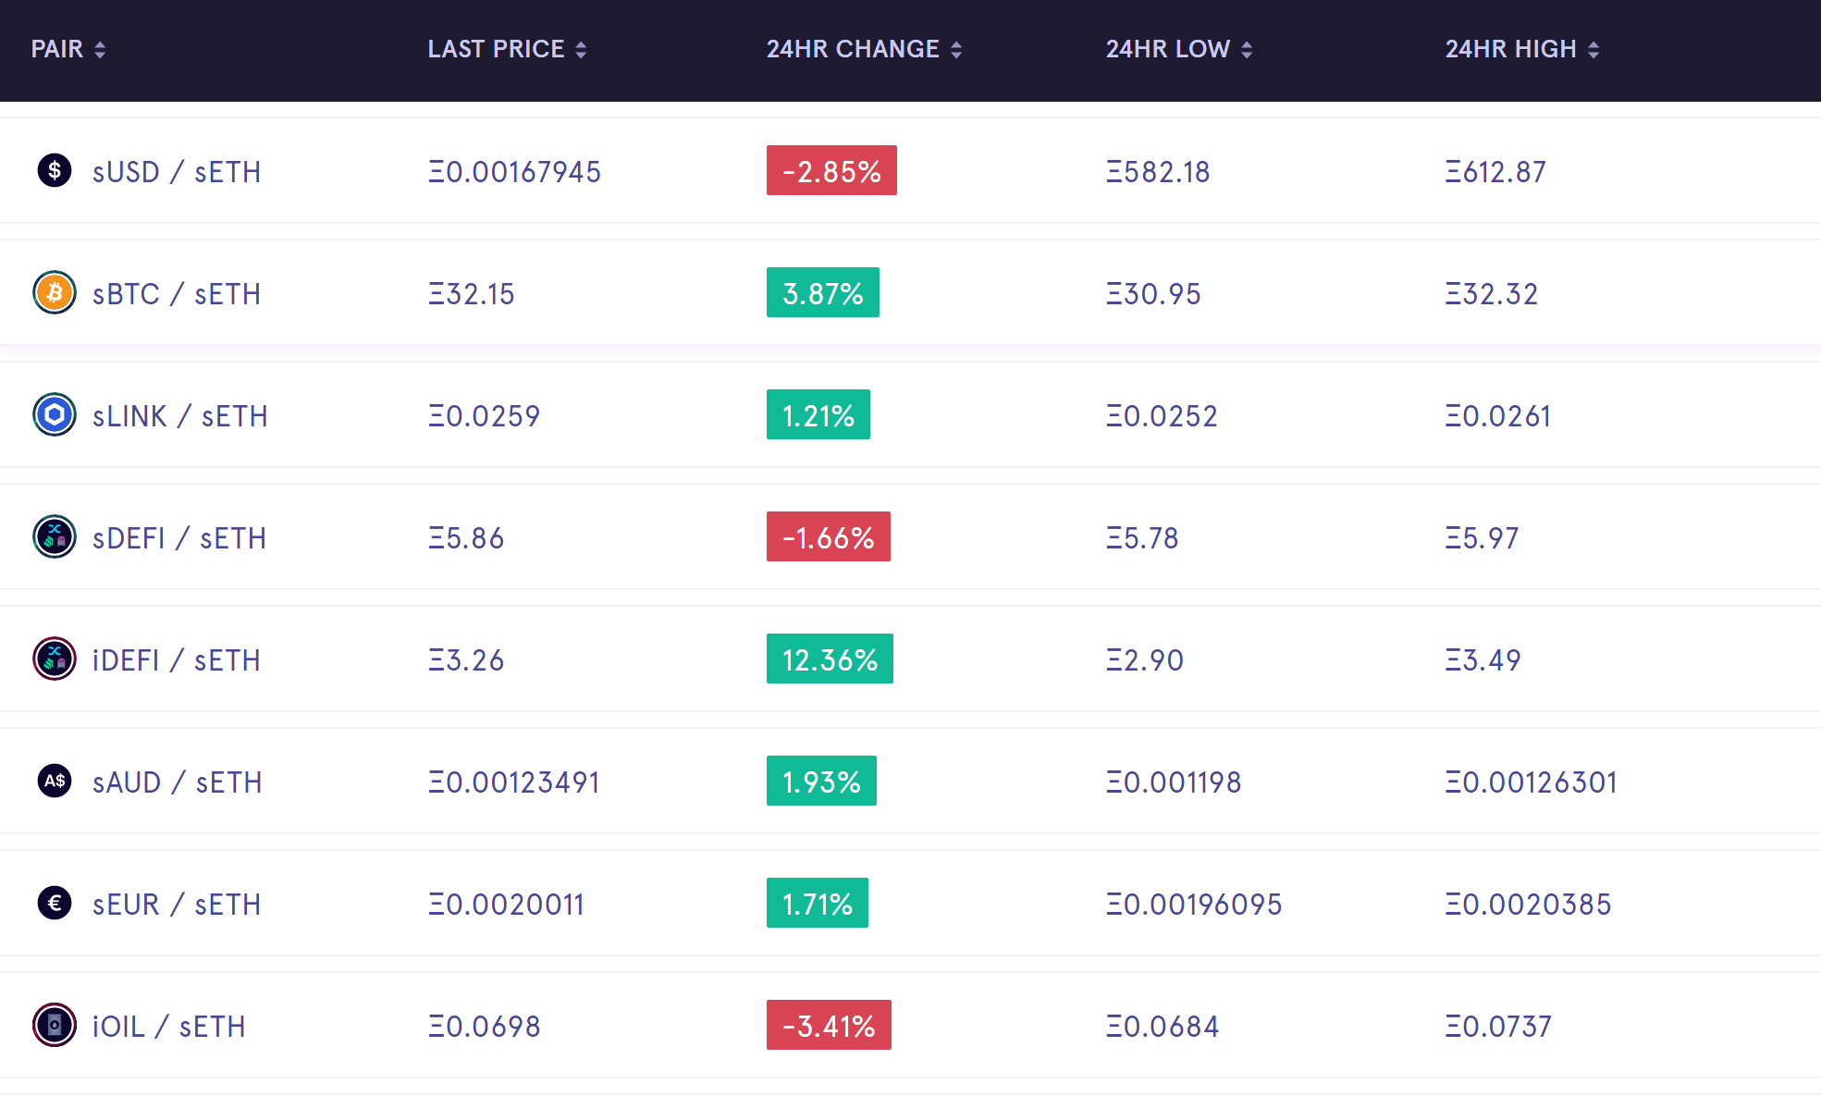The image size is (1821, 1096).
Task: Click the sUSD dollar coin icon
Action: click(55, 170)
